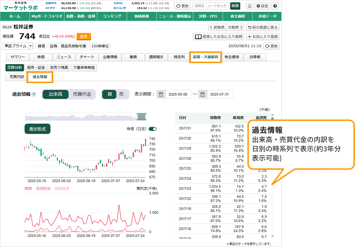Viewport: 355px width, 247px height.
Task: Click the 過去情報 help question icon
Action: click(x=34, y=94)
